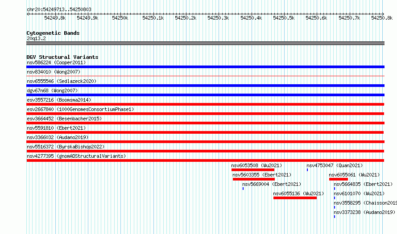The width and height of the screenshot is (397, 234).
Task: Open the nsv834010 (Wong2007) label
Action: point(54,72)
